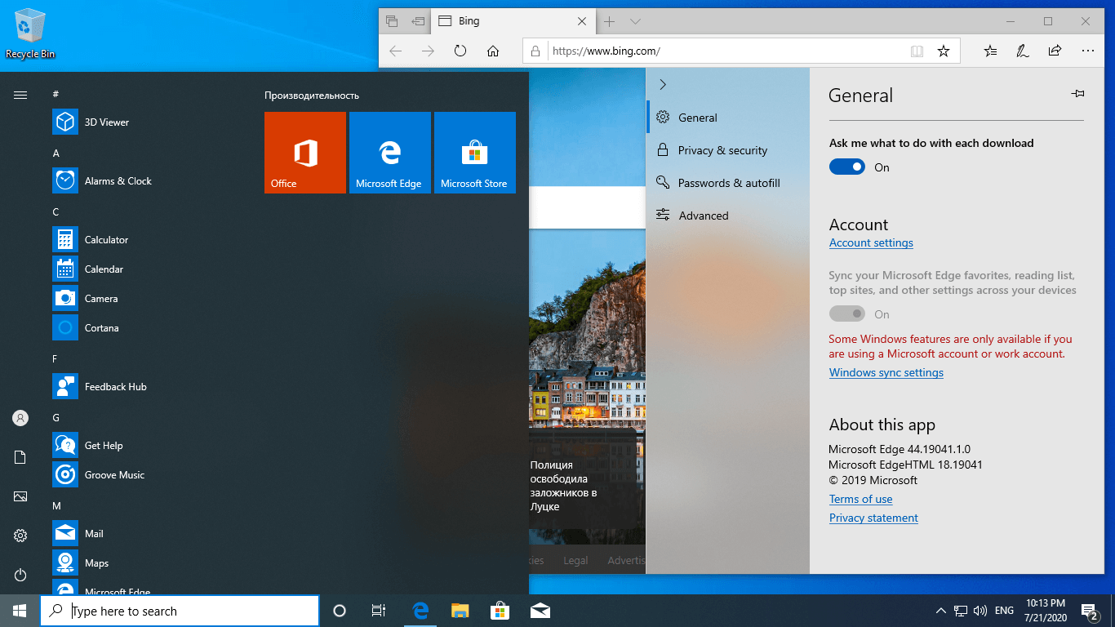Open Windows sync settings link
This screenshot has height=627, width=1115.
(886, 373)
